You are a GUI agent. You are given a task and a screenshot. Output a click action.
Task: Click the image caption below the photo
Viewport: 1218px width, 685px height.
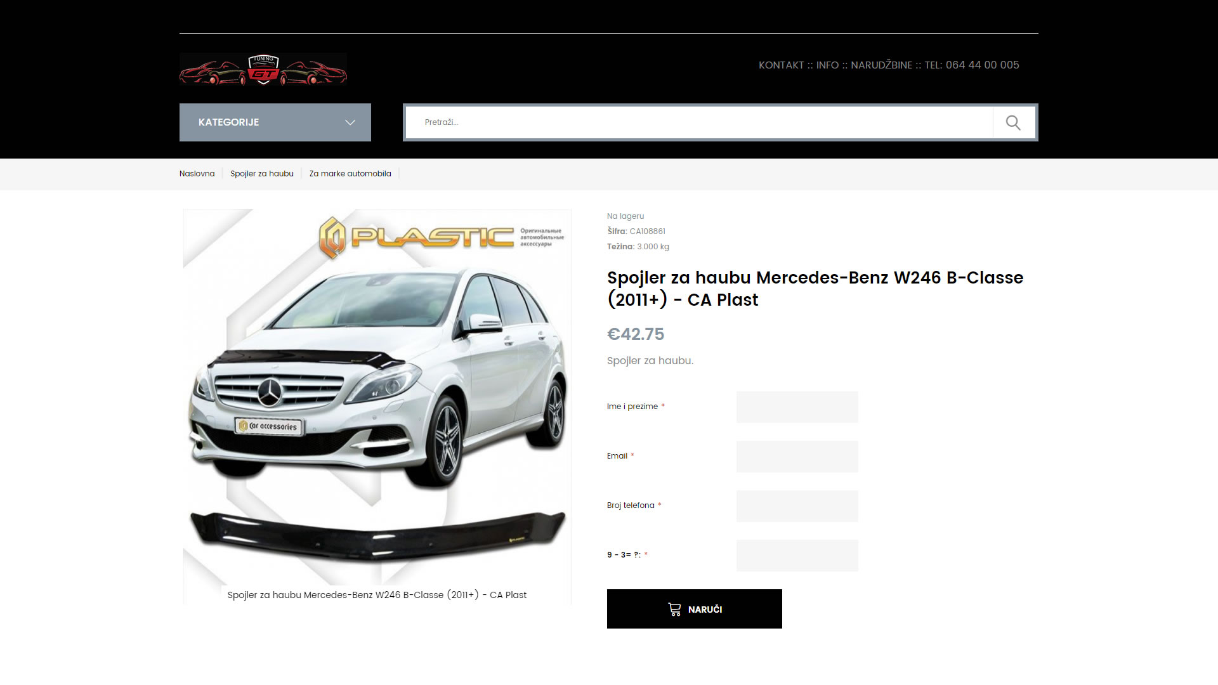[377, 595]
